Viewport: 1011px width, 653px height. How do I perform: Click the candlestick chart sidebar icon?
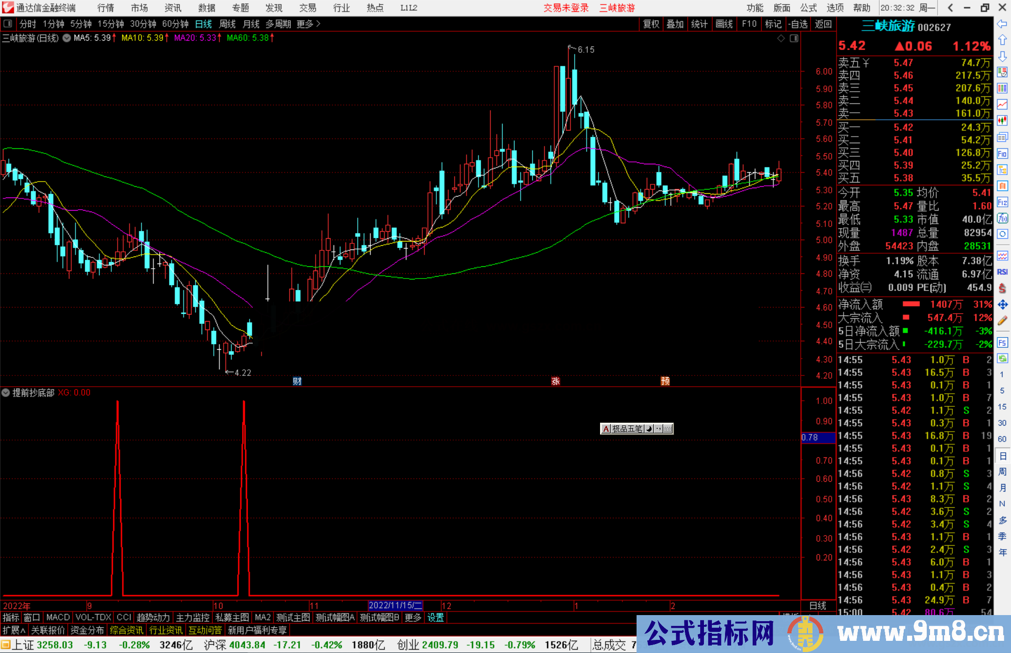pos(1002,120)
